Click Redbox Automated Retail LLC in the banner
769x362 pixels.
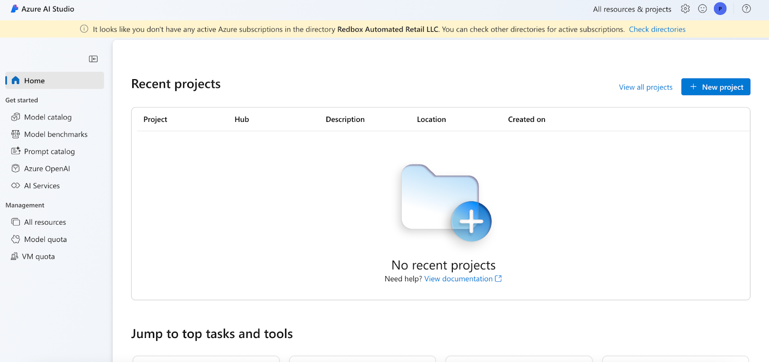pos(388,29)
